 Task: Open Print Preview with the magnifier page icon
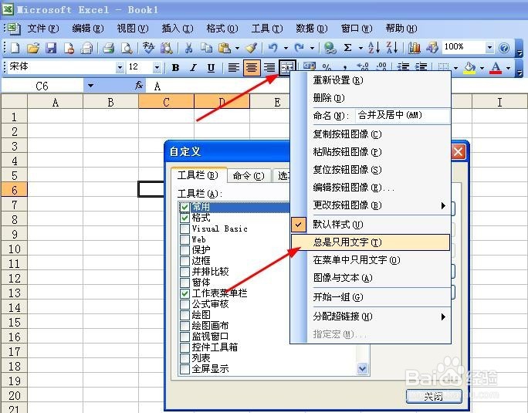[x=127, y=48]
